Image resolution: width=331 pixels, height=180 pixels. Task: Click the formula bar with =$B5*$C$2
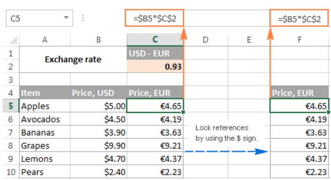click(x=155, y=19)
